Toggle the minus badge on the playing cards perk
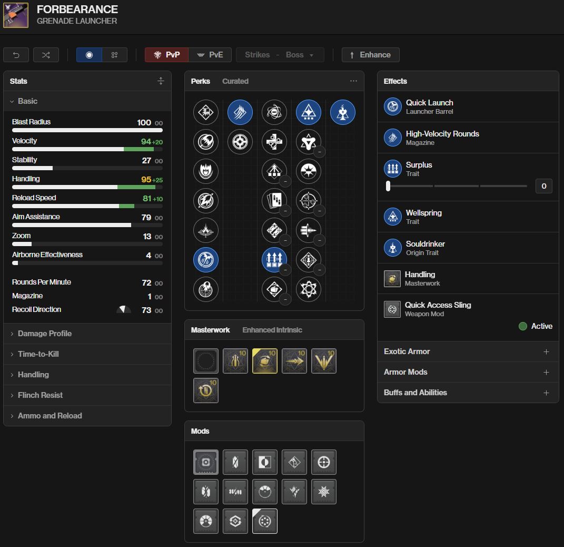The image size is (564, 547). (285, 210)
